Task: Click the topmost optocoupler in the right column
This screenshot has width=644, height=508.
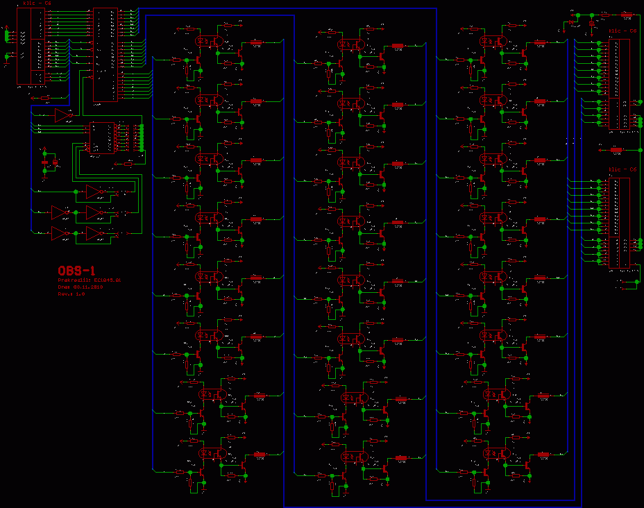Action: coord(494,40)
